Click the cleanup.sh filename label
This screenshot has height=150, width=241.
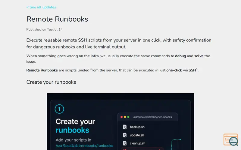click(x=138, y=143)
